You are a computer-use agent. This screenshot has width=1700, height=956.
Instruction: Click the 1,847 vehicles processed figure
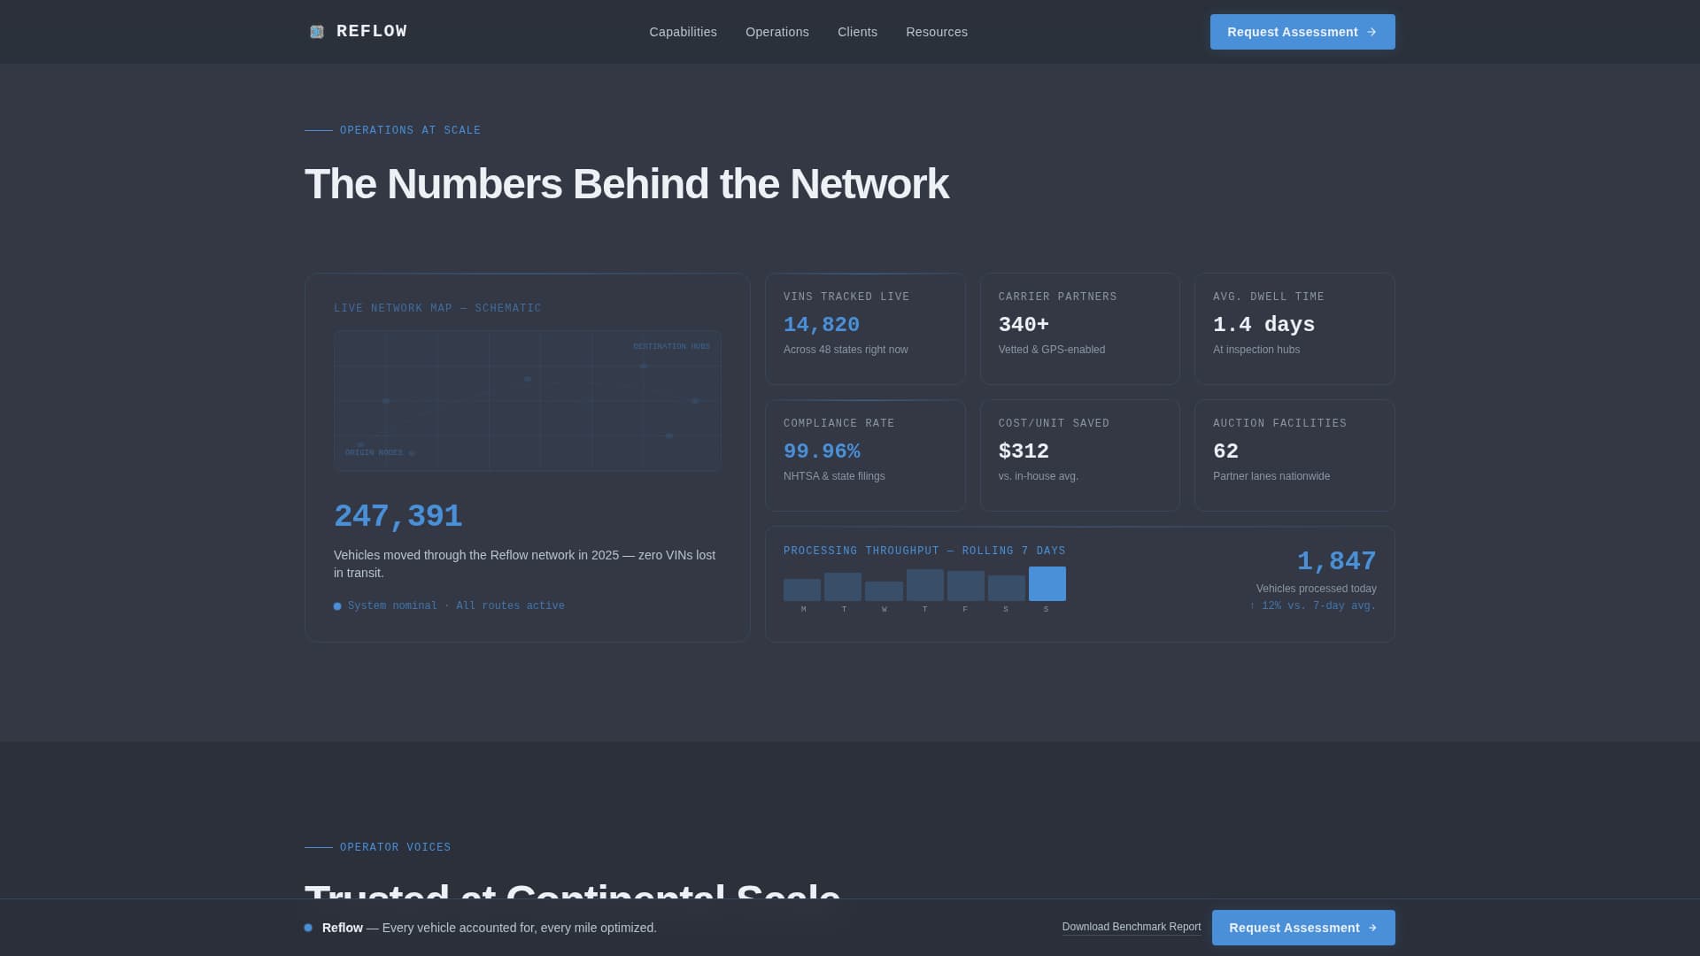coord(1336,560)
